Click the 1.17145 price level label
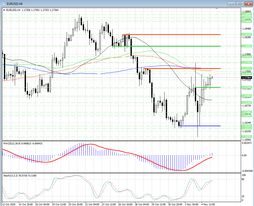This screenshot has width=254, height=206. [x=246, y=87]
